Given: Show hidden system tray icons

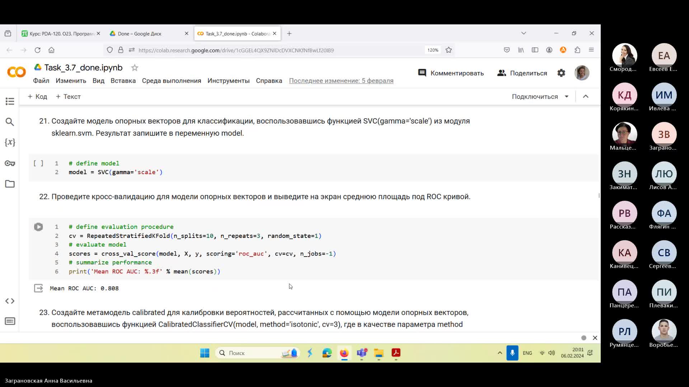Looking at the screenshot, I should [500, 353].
